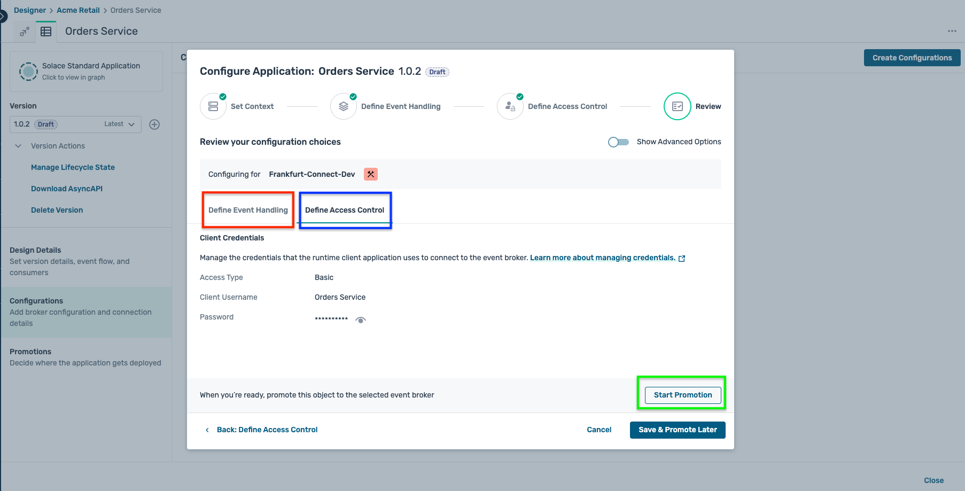
Task: Open the table list view icon tab
Action: click(46, 32)
